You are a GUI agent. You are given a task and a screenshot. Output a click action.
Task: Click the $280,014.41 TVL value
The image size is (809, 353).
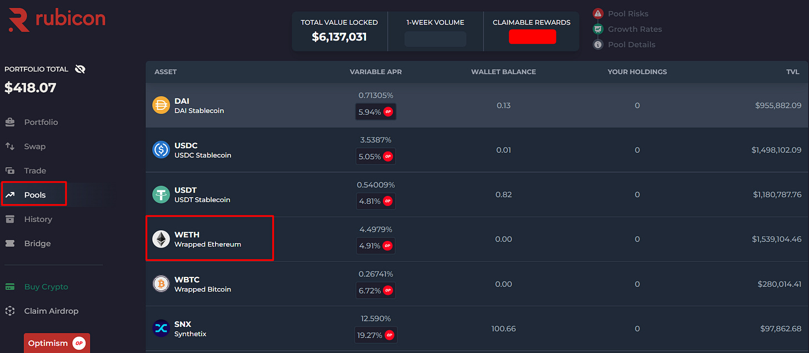click(779, 284)
